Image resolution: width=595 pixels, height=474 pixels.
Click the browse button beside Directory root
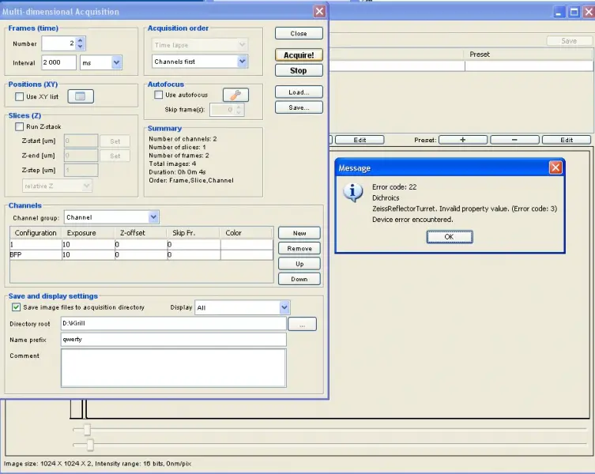[302, 324]
